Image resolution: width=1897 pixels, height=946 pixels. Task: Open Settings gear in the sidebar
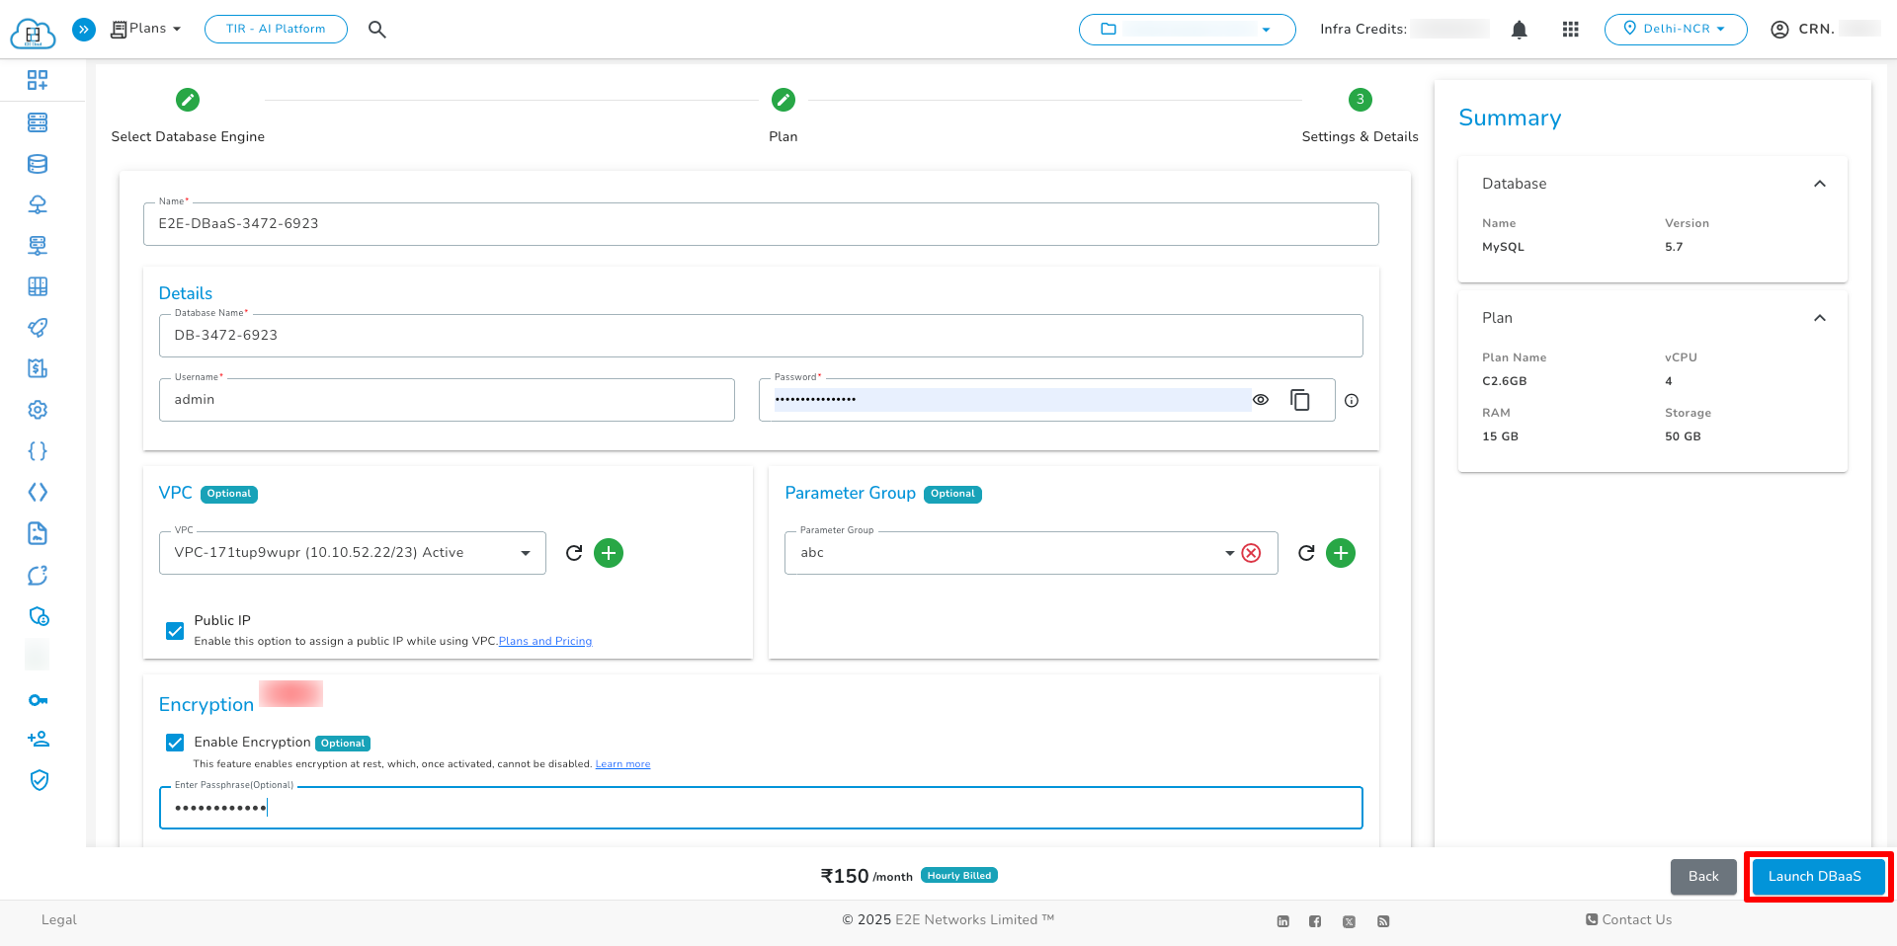coord(38,410)
